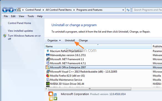Select Control Panel in the breadcrumb

click(33, 10)
